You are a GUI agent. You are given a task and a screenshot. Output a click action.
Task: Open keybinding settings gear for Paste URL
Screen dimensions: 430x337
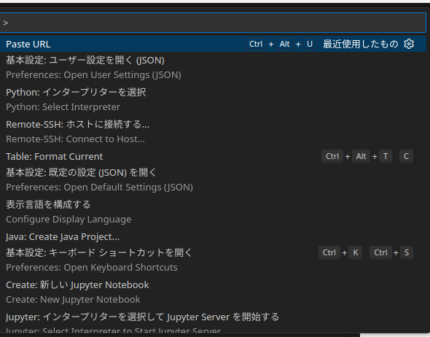(x=409, y=44)
